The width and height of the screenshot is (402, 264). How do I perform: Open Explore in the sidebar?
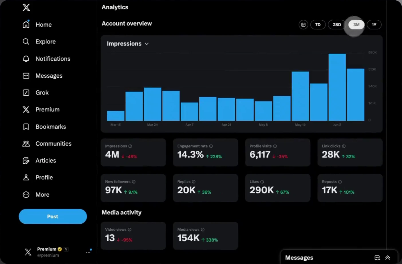[x=39, y=42]
